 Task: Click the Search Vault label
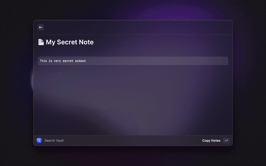point(54,141)
